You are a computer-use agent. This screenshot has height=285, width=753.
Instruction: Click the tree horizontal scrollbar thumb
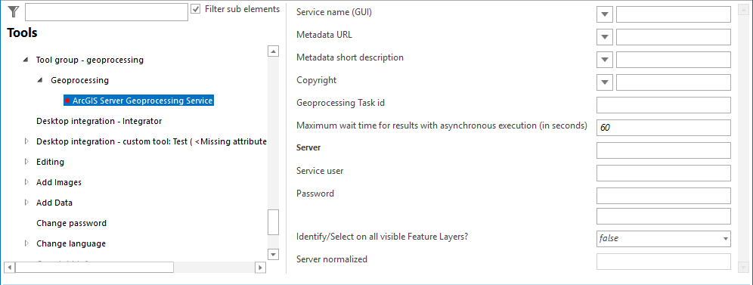(95, 268)
